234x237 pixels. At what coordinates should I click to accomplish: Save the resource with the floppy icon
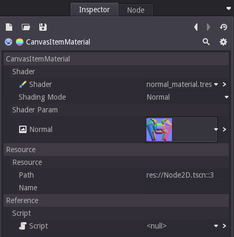pos(43,27)
